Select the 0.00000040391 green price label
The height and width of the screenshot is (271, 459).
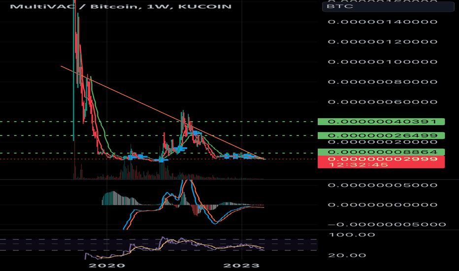click(381, 122)
